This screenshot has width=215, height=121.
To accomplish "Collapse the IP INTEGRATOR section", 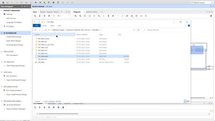I will [2, 33].
